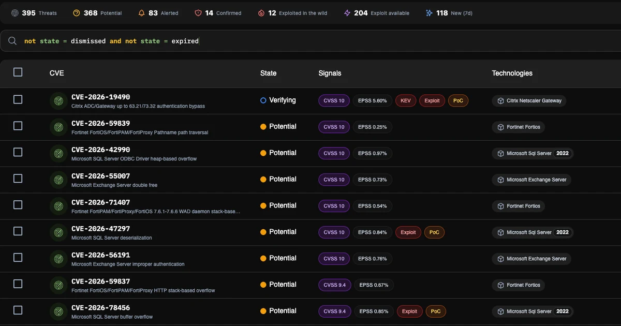The height and width of the screenshot is (326, 621).
Task: Tick the checkbox for CVE-2026-55007
Action: (18, 179)
